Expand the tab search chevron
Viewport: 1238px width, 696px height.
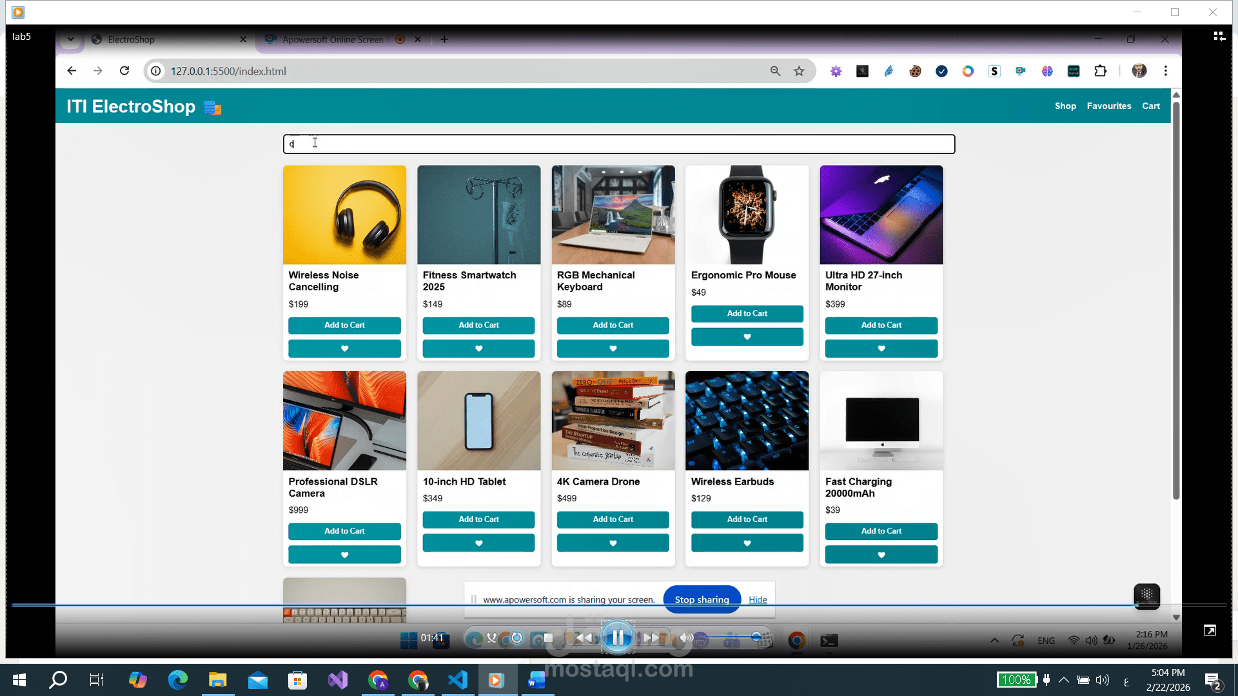70,39
